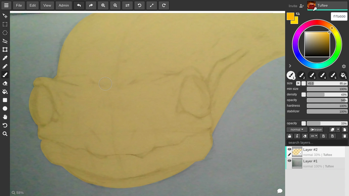Open the Admin menu
This screenshot has height=196, width=349.
[x=64, y=5]
